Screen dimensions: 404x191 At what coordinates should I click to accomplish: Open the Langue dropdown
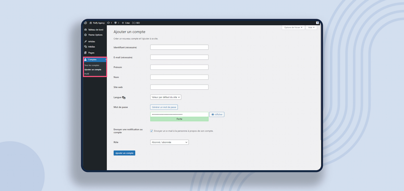click(x=166, y=97)
